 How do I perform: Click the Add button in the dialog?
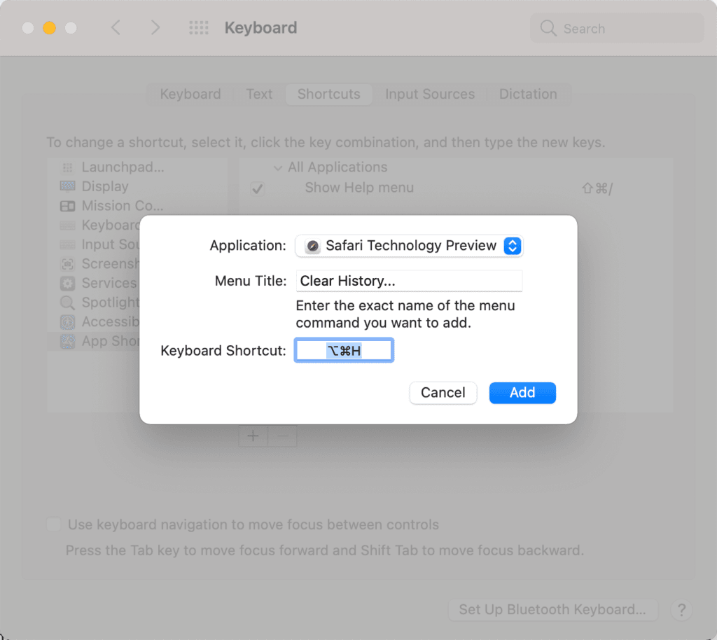click(x=522, y=393)
